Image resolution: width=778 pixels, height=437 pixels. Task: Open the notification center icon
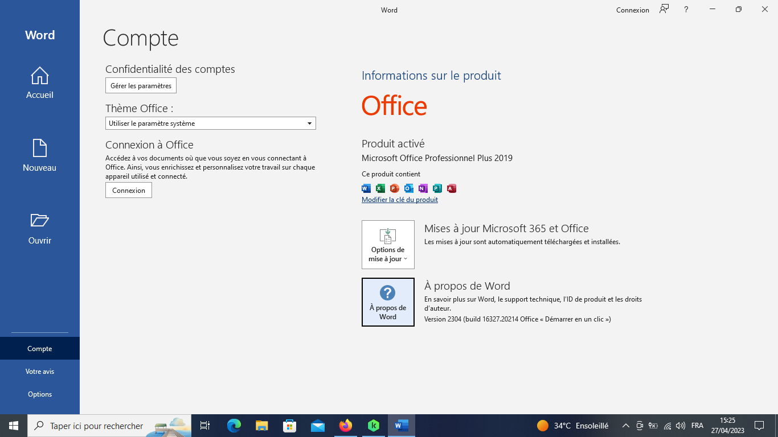click(x=759, y=426)
